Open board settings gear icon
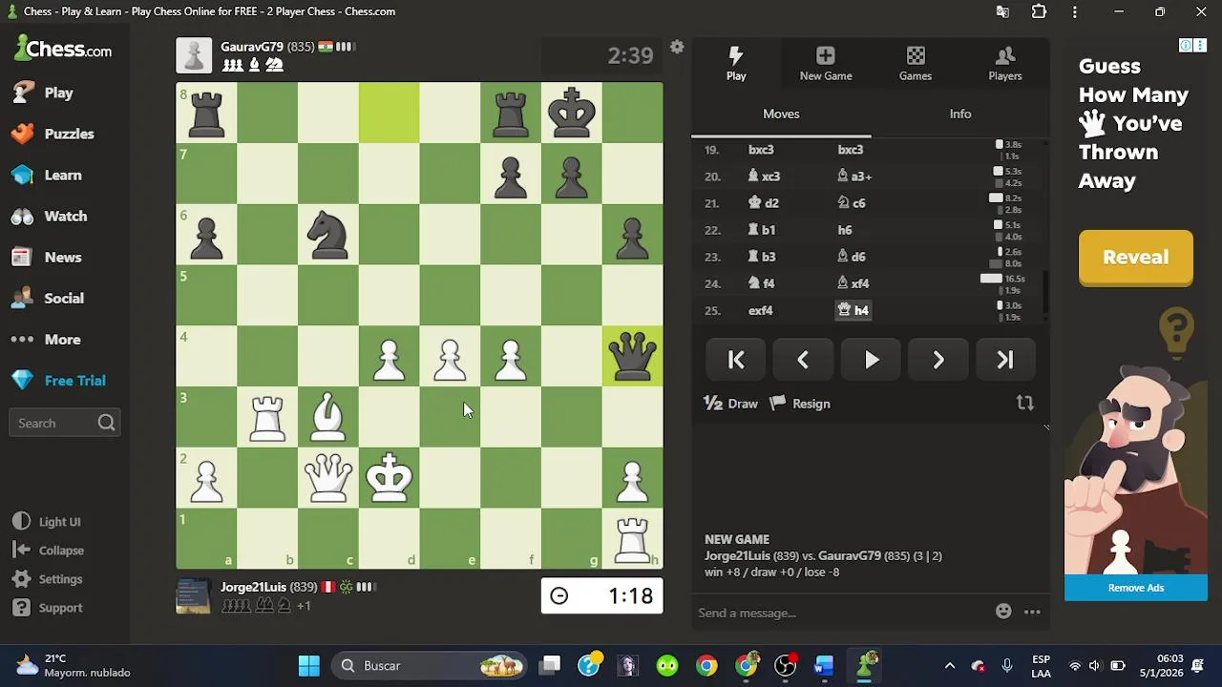Screen dimensions: 1222x687 coord(677,47)
